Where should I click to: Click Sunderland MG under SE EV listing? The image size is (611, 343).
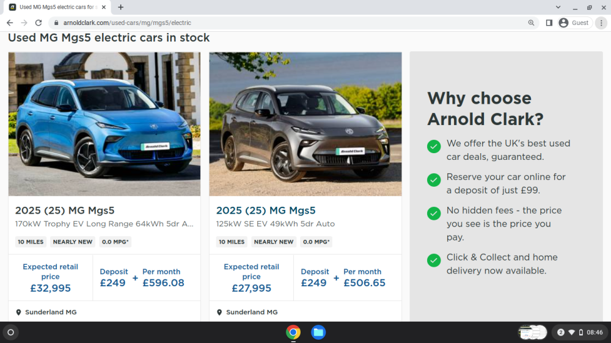pyautogui.click(x=252, y=312)
